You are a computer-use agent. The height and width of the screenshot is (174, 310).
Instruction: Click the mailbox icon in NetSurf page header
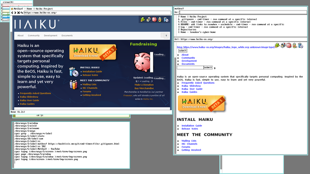click(149, 19)
